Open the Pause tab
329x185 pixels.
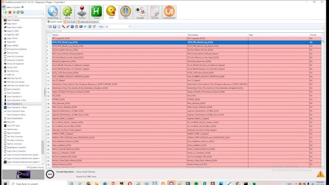[x=125, y=12]
